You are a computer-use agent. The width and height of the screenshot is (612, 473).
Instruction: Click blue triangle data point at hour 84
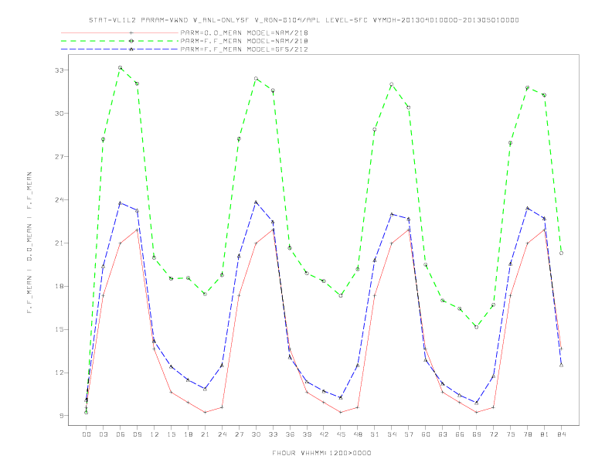(x=561, y=366)
